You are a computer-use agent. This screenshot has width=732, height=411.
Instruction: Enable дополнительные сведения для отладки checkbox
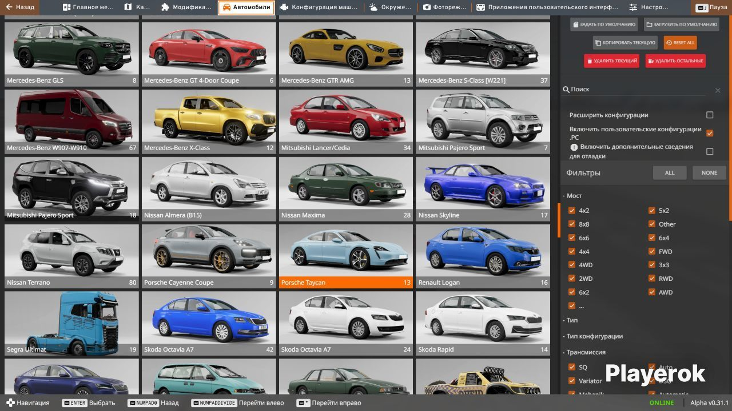pyautogui.click(x=710, y=151)
